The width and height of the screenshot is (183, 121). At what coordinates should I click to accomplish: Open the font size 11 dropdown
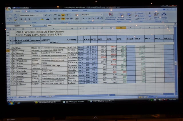[42, 15]
